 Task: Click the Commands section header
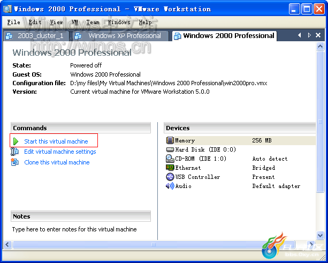pyautogui.click(x=81, y=127)
